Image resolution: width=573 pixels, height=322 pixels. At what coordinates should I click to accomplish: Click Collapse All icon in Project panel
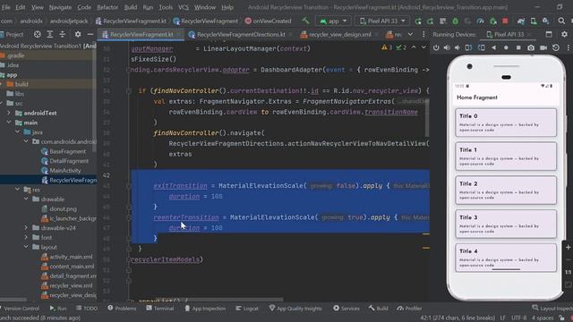62,34
